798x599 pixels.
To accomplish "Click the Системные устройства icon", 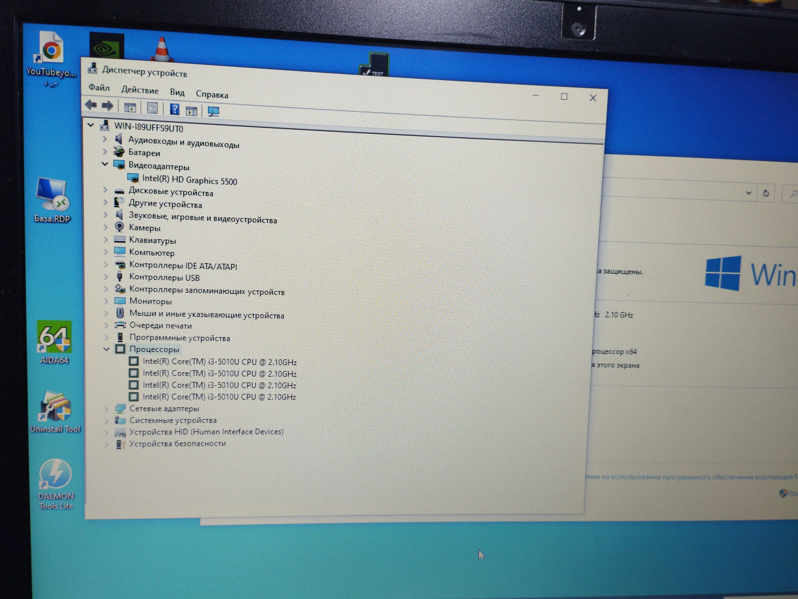I will 120,420.
